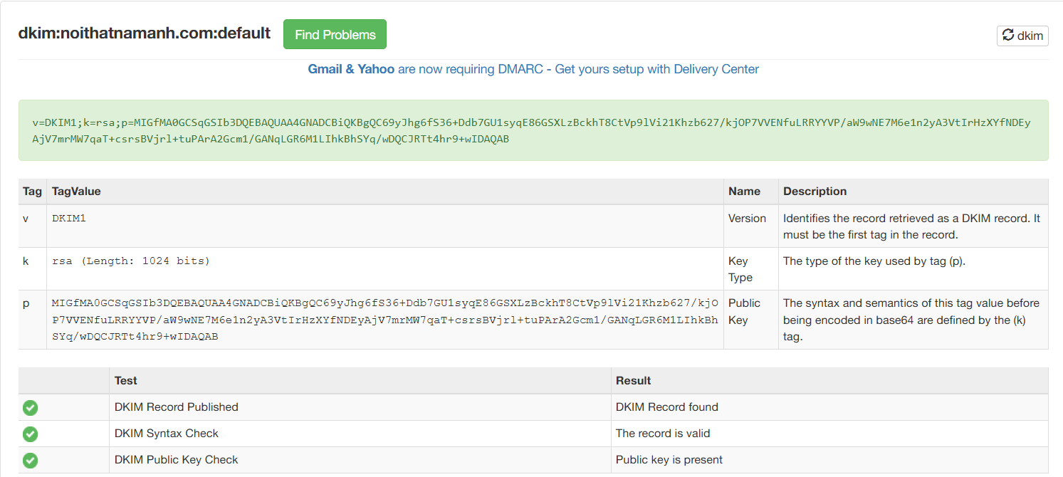Open the Gmail & Yahoo DMARC link
Image resolution: width=1063 pixels, height=477 pixels.
533,69
